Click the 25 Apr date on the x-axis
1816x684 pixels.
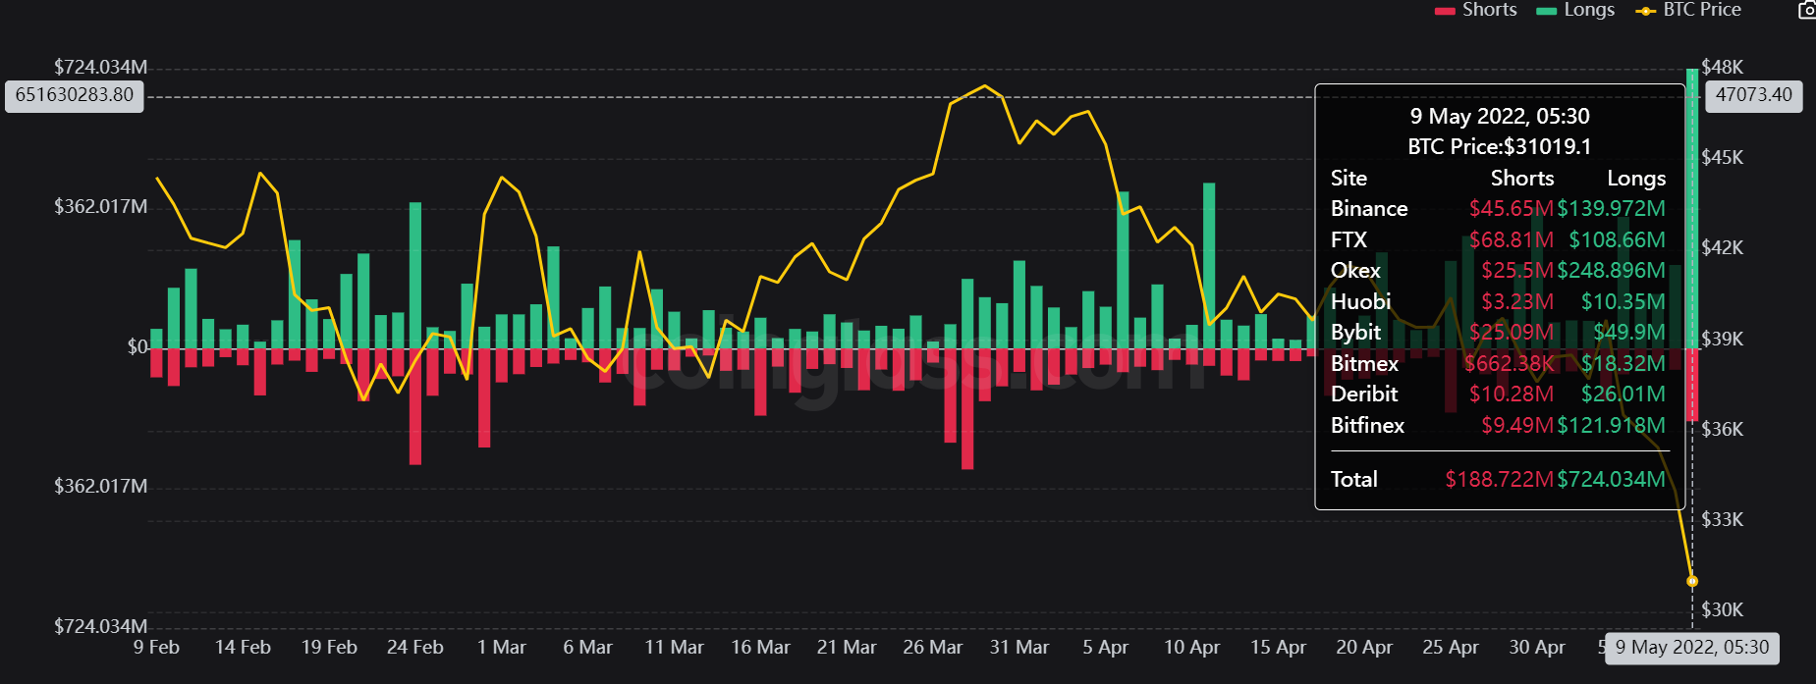[1451, 648]
